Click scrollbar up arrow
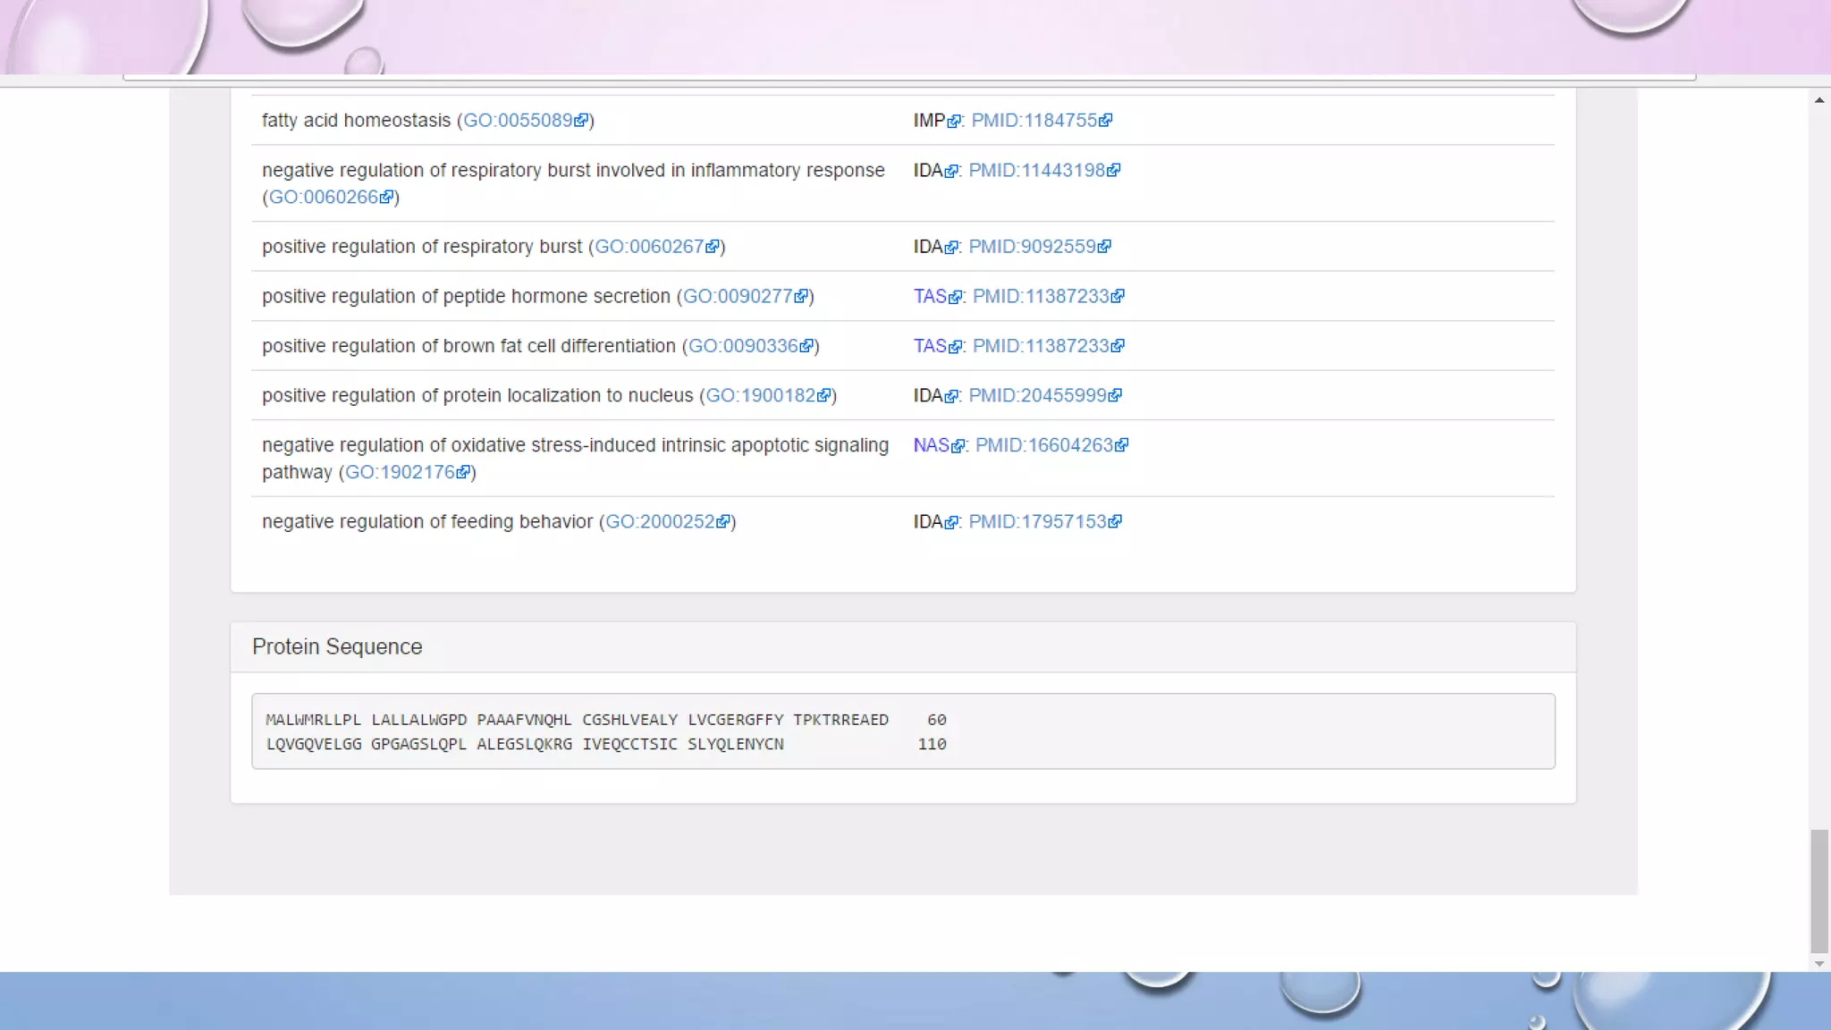 [1819, 100]
